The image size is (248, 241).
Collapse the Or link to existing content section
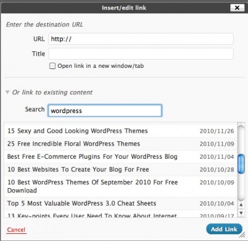click(x=7, y=92)
